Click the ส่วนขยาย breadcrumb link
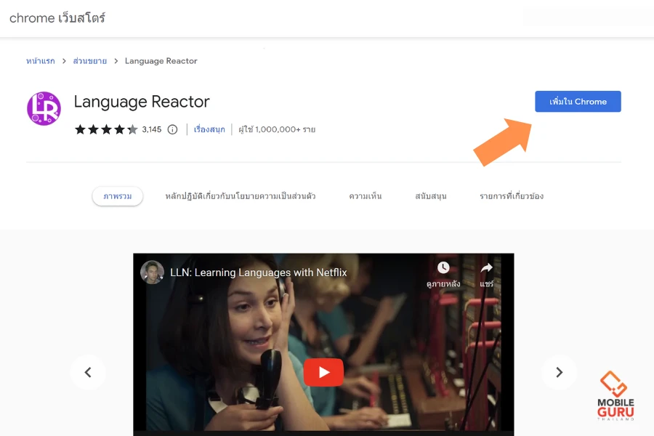 (x=90, y=61)
